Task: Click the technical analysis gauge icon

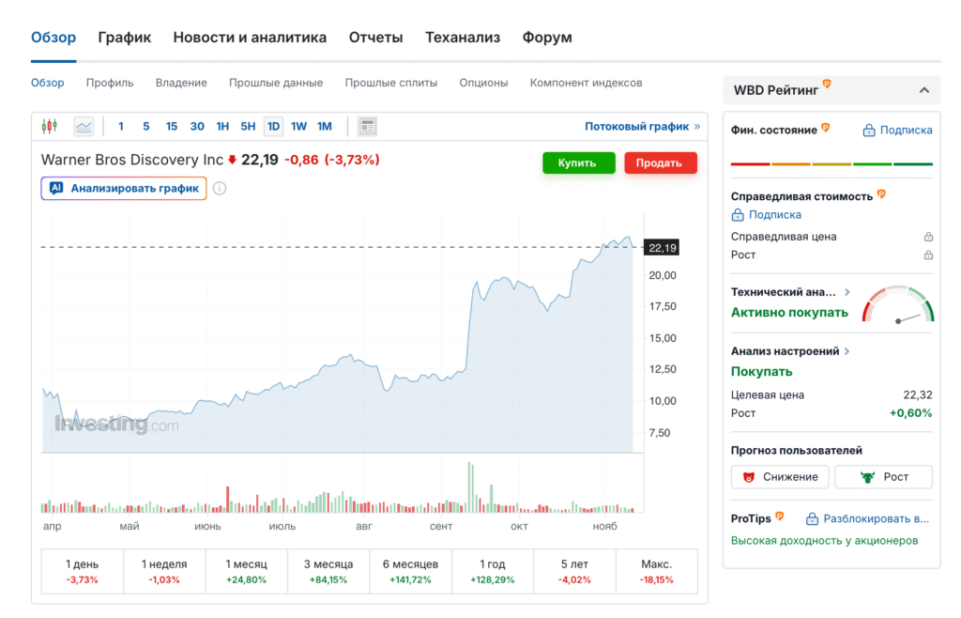Action: tap(898, 304)
